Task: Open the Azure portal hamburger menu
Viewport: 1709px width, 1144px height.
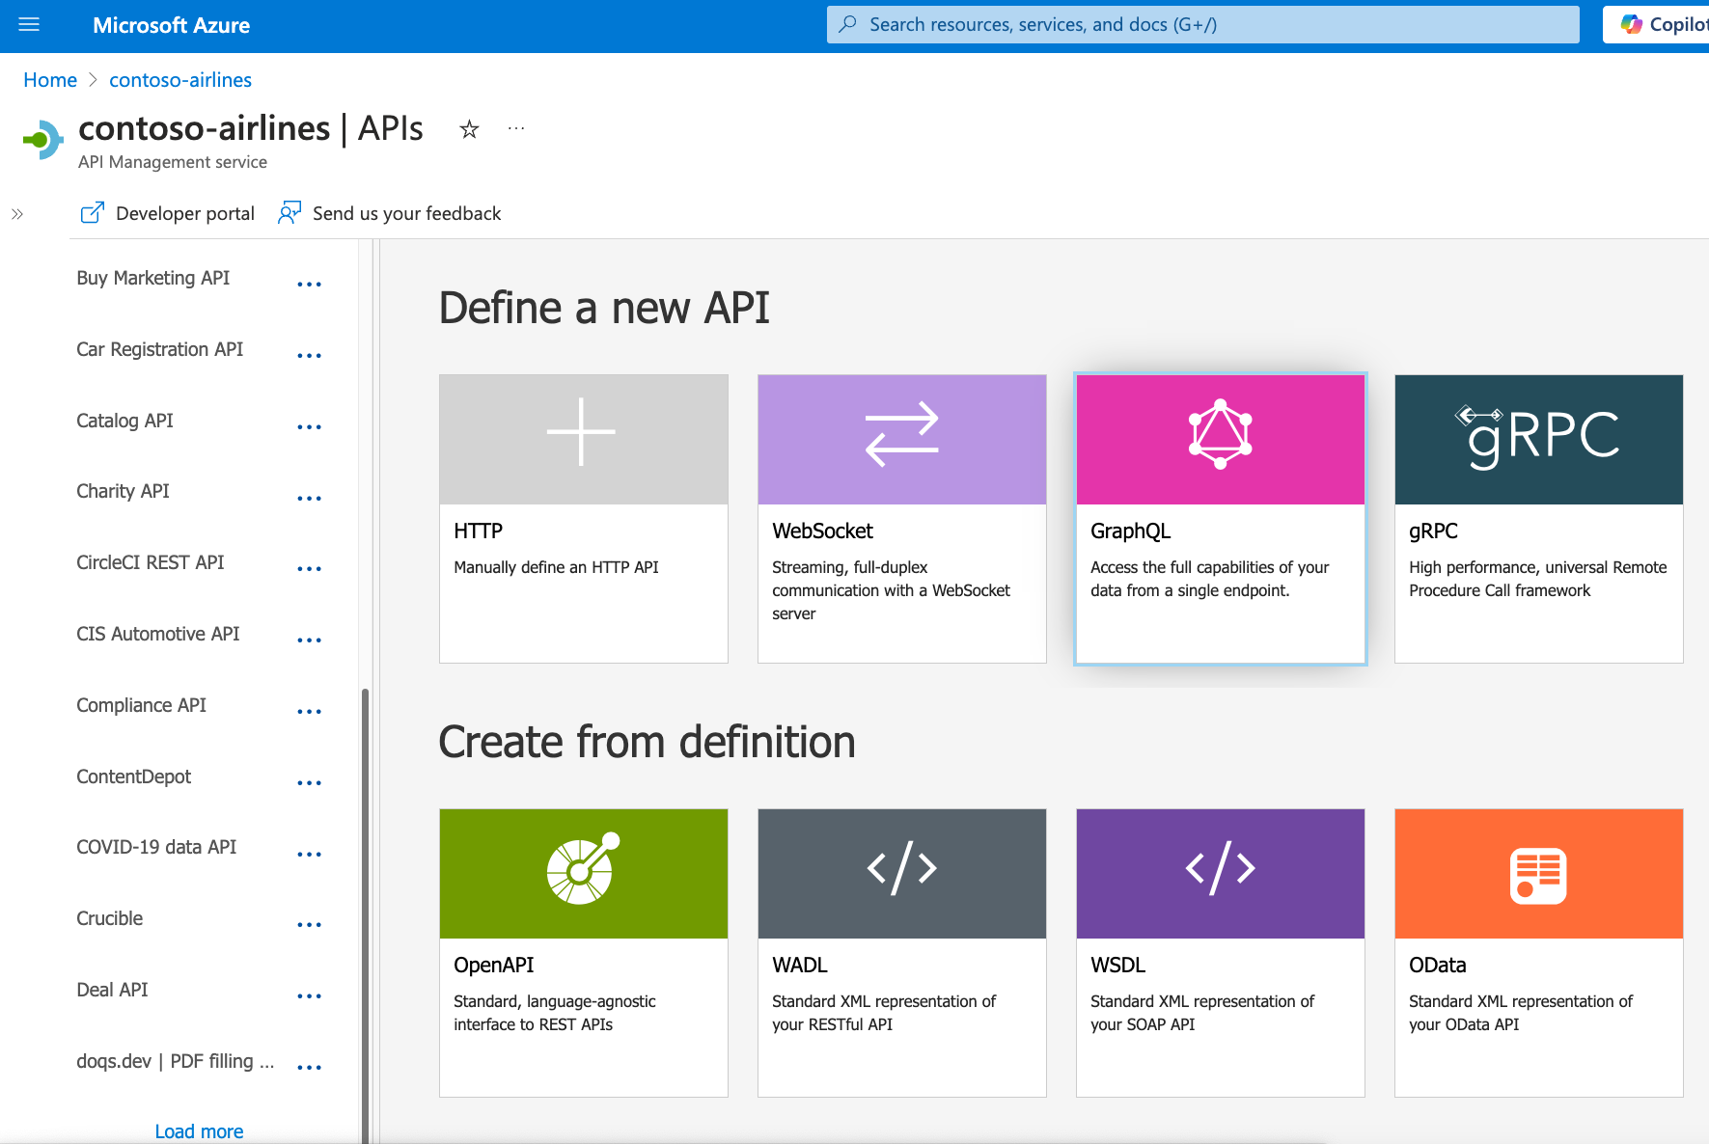Action: [x=29, y=25]
